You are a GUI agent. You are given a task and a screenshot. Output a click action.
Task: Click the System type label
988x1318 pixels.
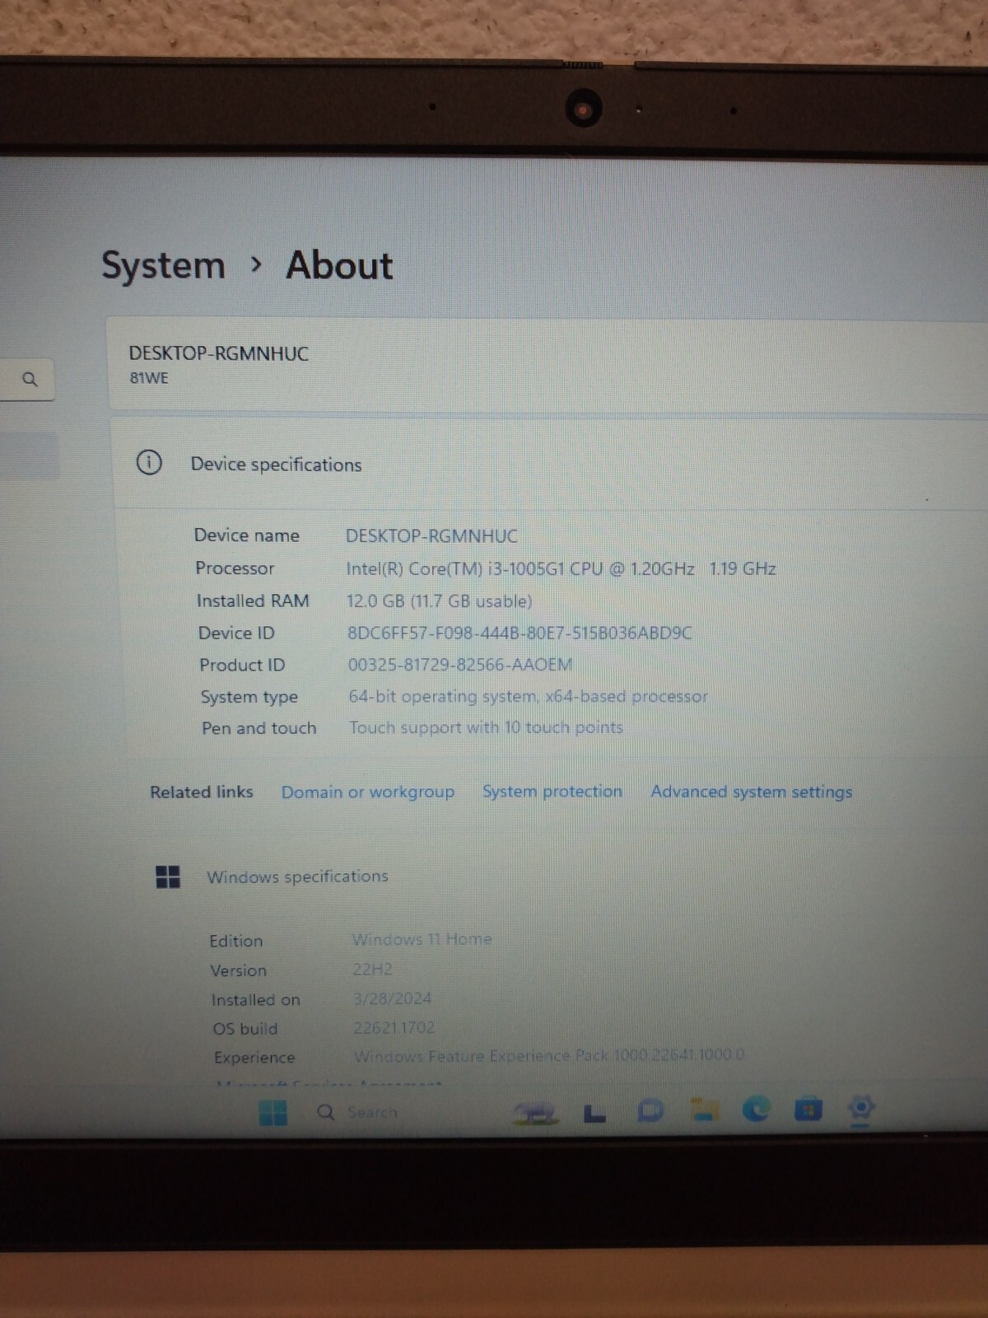tap(249, 697)
